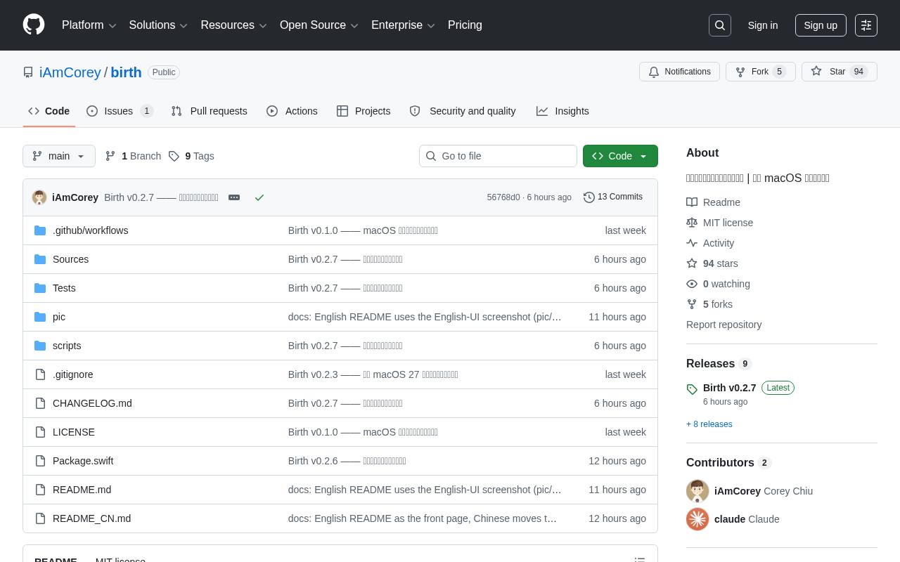Open the green Code dropdown button
This screenshot has height=562, width=900.
pos(620,156)
